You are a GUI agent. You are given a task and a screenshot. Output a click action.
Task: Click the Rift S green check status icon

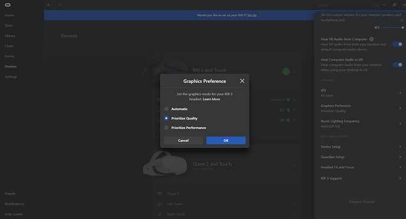(x=286, y=71)
